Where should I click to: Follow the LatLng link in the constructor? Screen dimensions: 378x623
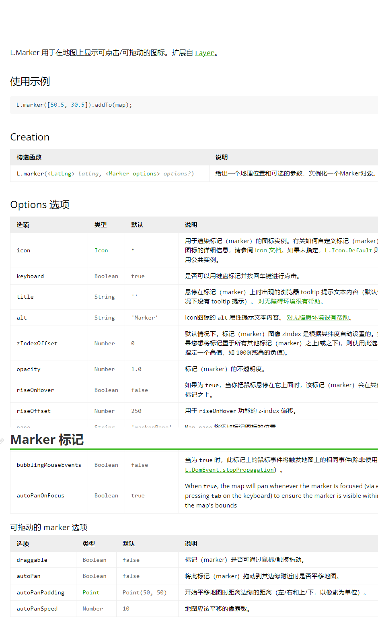[x=61, y=173]
